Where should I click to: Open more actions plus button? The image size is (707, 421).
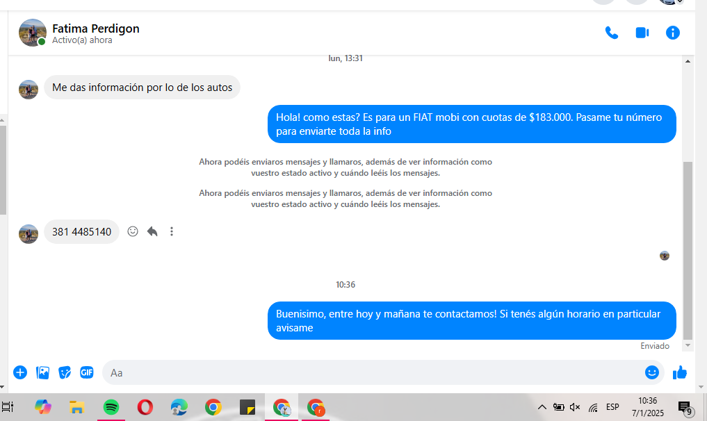point(20,372)
